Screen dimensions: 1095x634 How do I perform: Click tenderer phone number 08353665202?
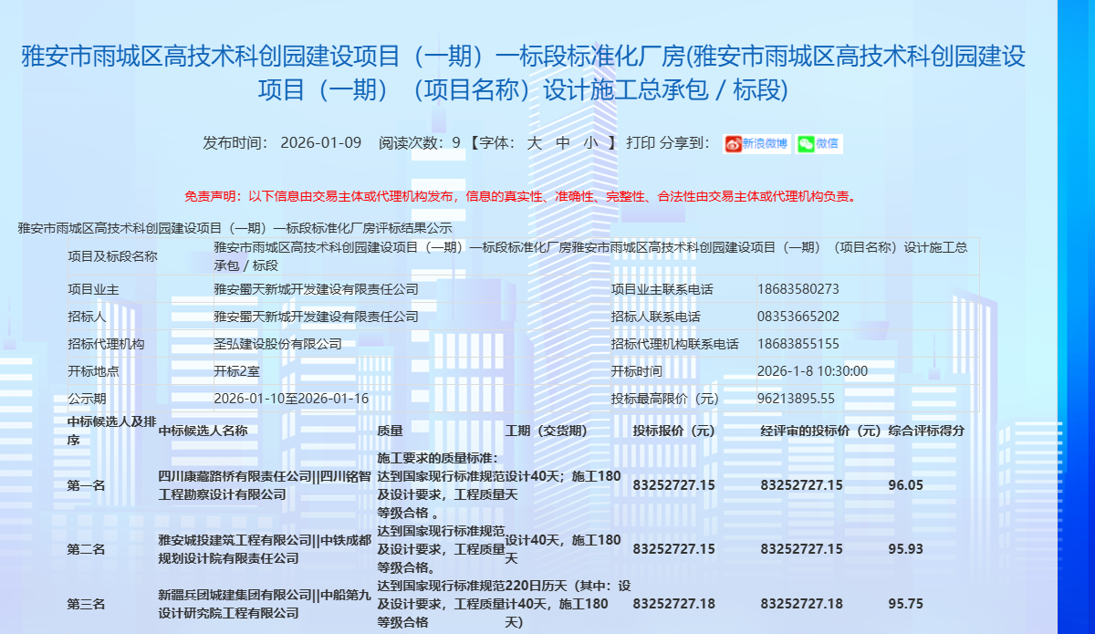798,317
